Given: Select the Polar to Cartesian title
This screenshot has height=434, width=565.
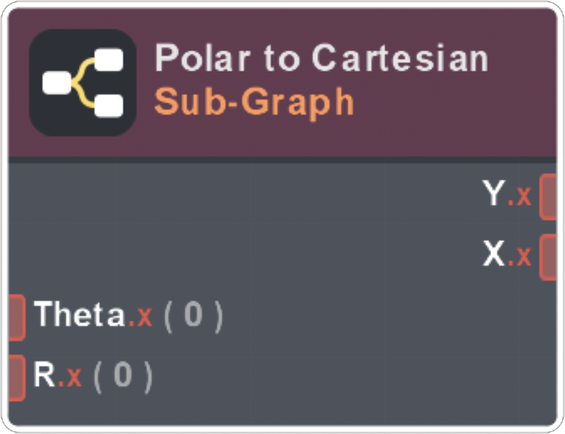Looking at the screenshot, I should tap(321, 58).
